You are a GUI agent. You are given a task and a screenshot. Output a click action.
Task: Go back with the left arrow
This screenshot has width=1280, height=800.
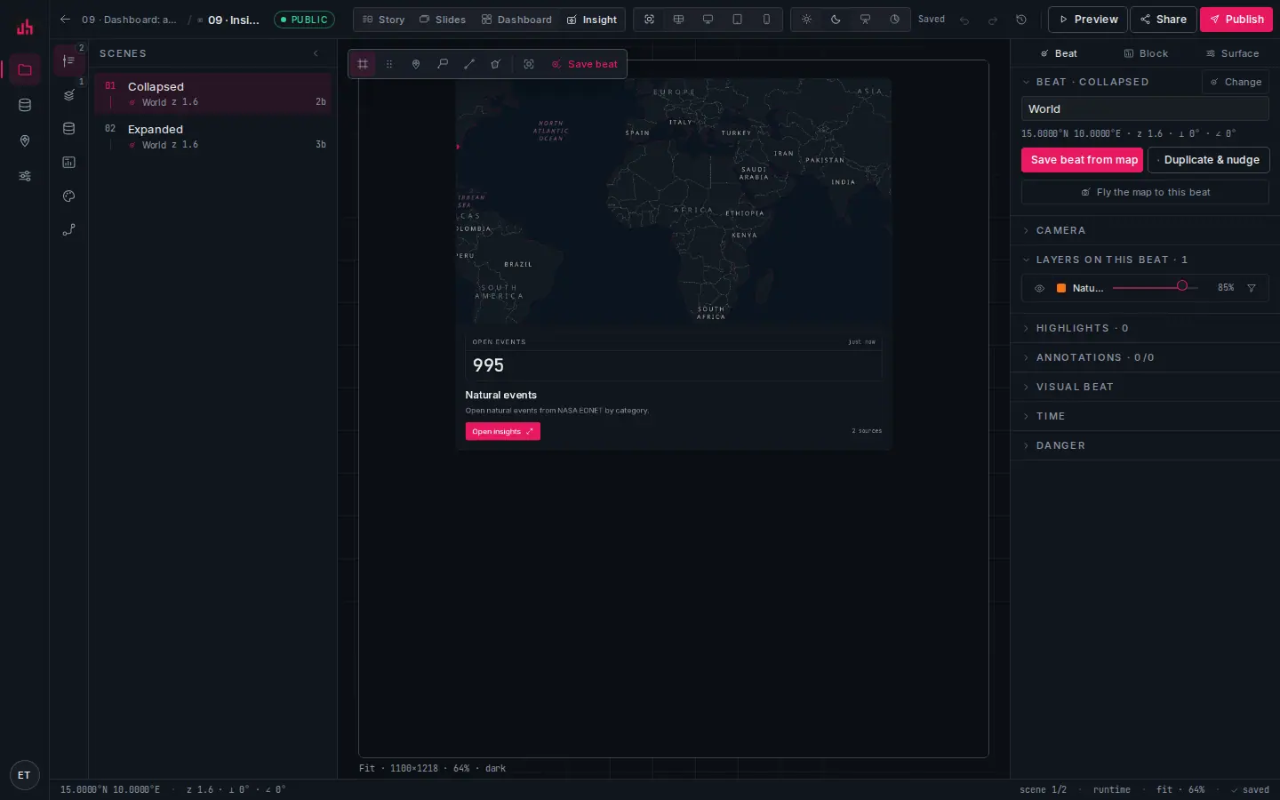click(x=65, y=19)
